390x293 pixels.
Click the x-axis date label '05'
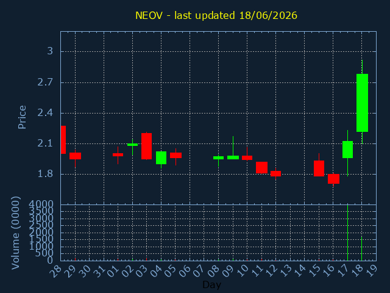click(171, 271)
